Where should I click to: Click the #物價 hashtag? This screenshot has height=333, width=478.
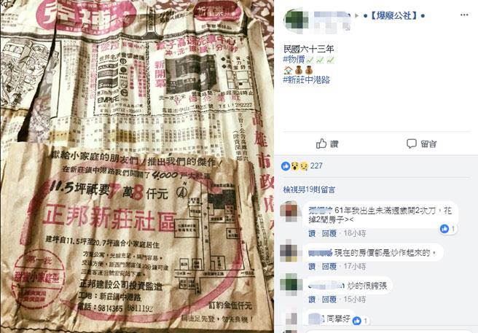click(x=294, y=59)
